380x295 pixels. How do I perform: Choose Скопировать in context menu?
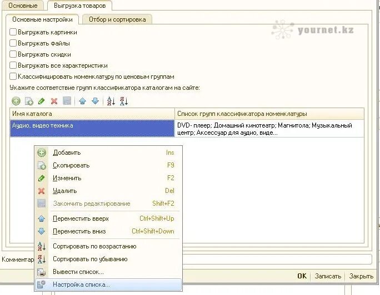(x=108, y=165)
